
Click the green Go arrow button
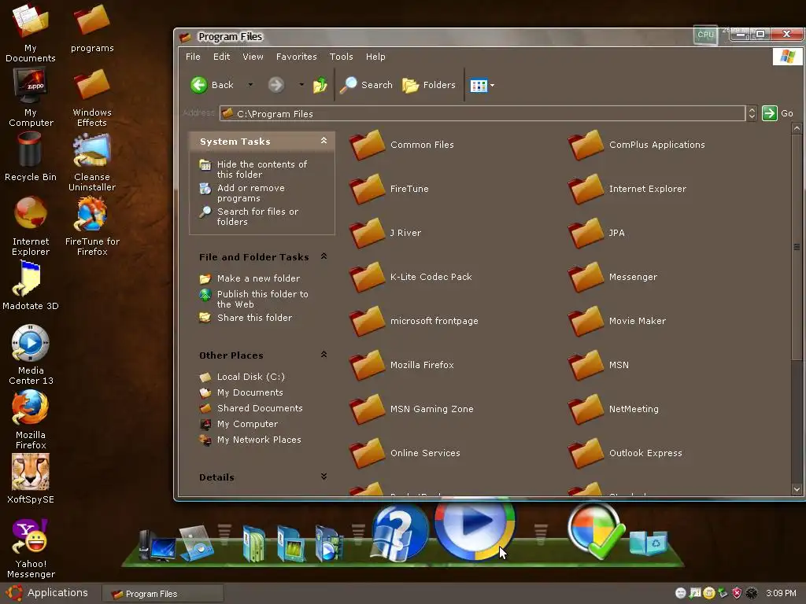tap(770, 113)
